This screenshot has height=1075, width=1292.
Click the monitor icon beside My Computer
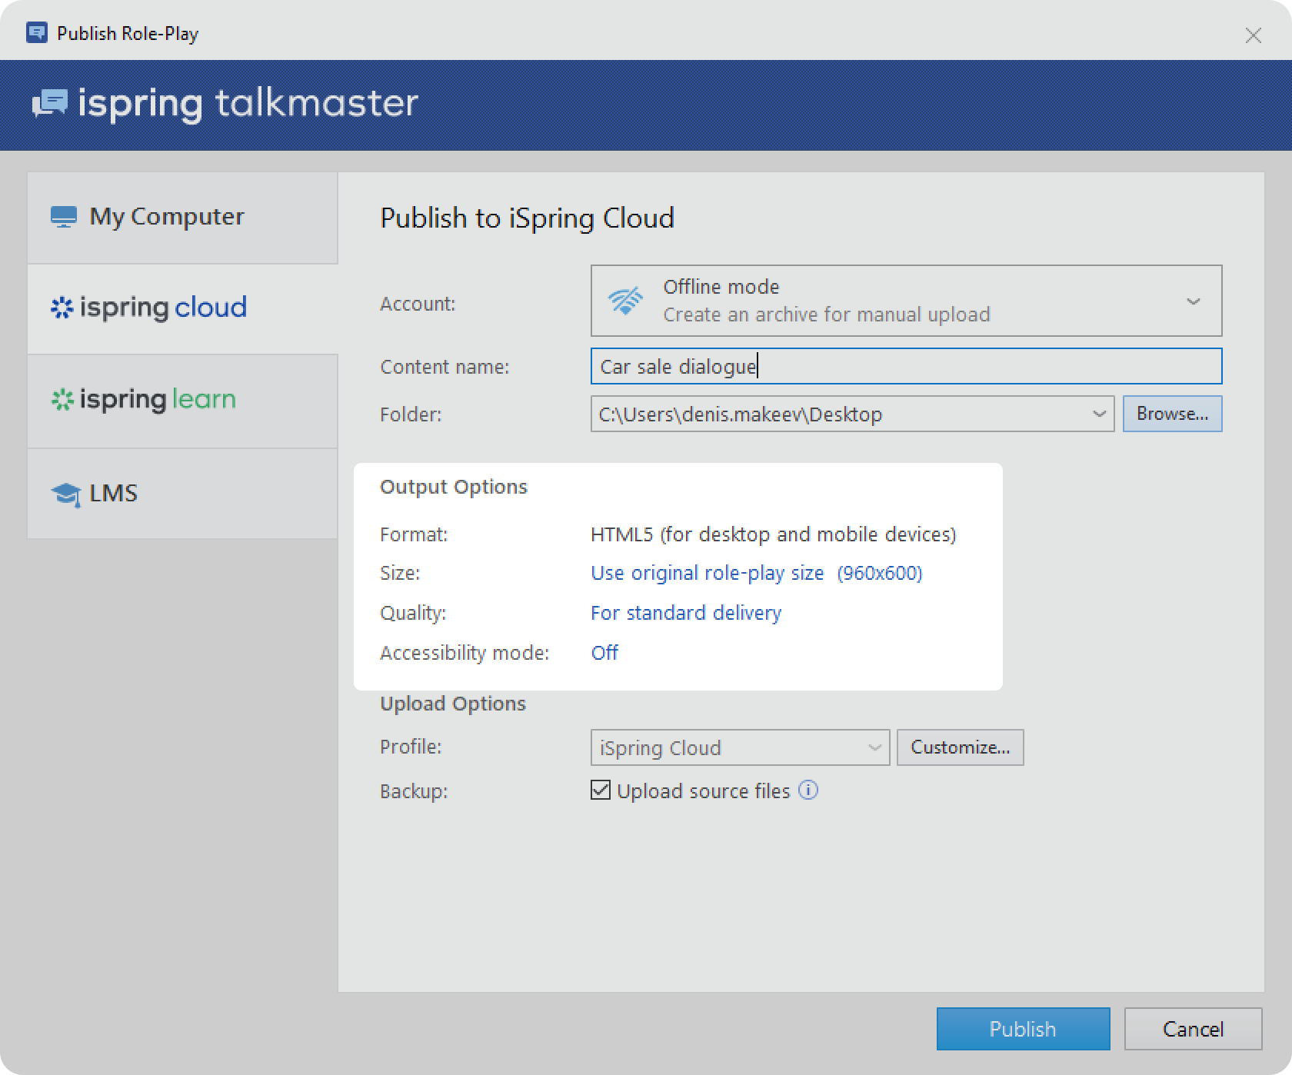[x=64, y=217]
